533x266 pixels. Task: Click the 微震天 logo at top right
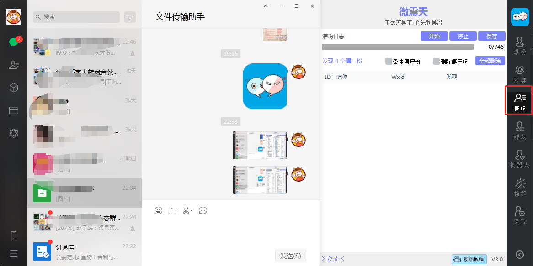click(520, 16)
